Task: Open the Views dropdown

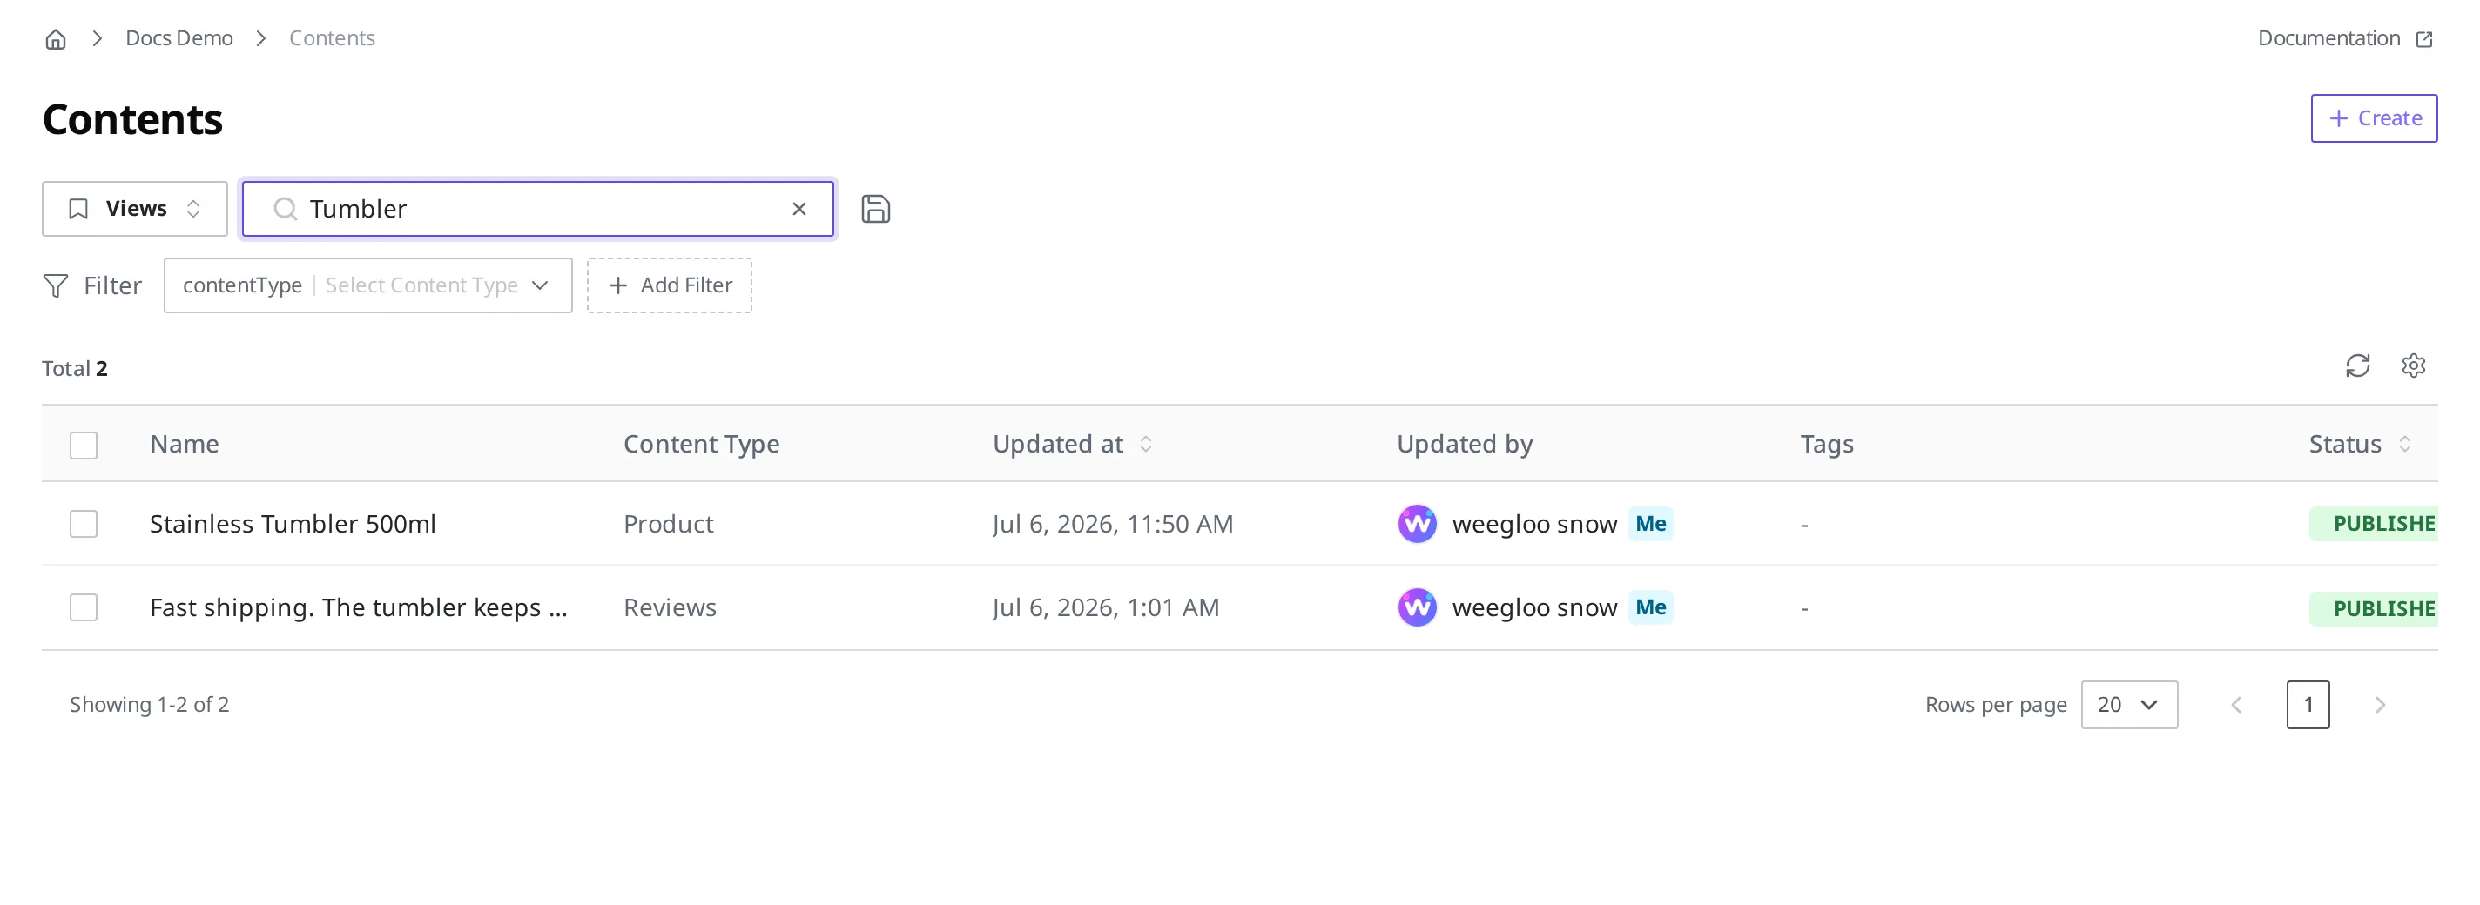Action: click(135, 209)
